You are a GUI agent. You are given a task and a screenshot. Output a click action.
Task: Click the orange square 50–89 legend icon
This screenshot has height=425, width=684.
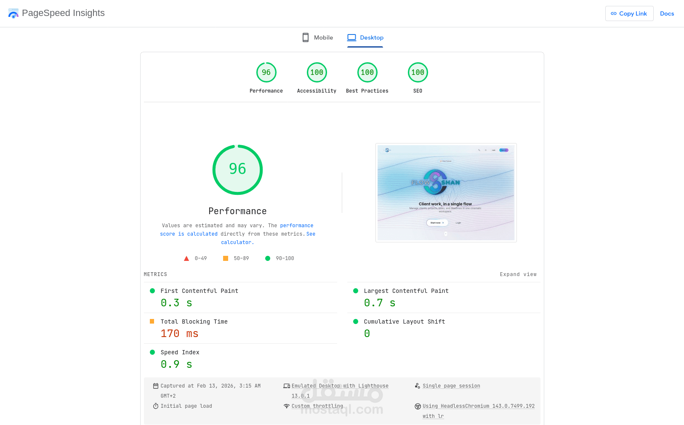click(x=226, y=258)
